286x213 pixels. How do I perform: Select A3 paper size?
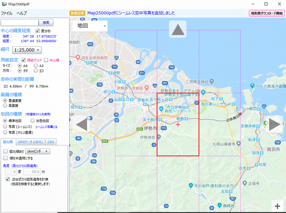pos(36,65)
